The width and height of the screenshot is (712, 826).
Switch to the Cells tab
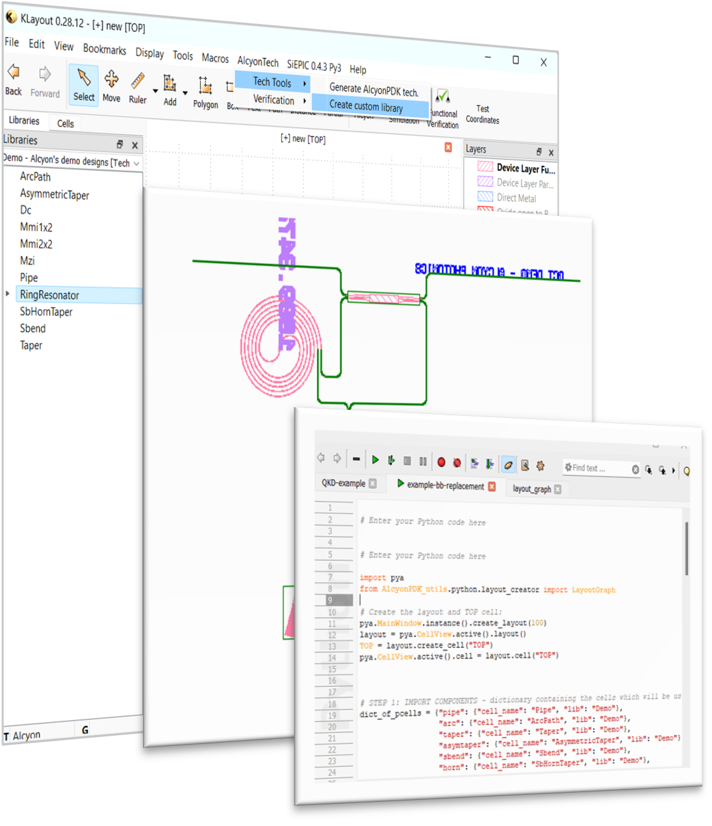point(65,123)
